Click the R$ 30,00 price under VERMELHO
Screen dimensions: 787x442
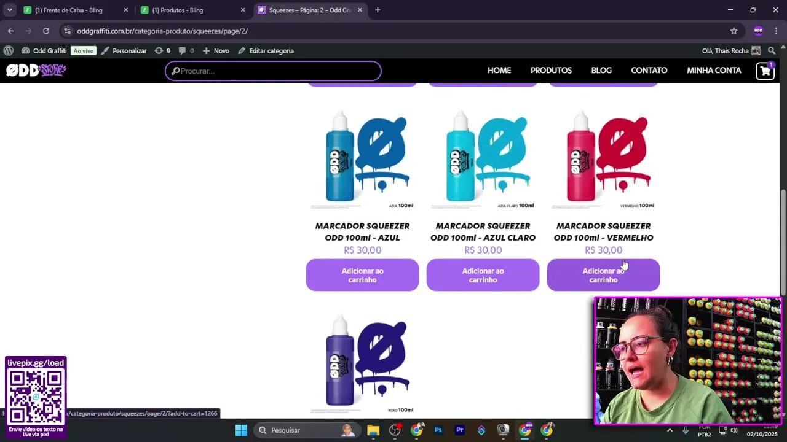pyautogui.click(x=603, y=250)
